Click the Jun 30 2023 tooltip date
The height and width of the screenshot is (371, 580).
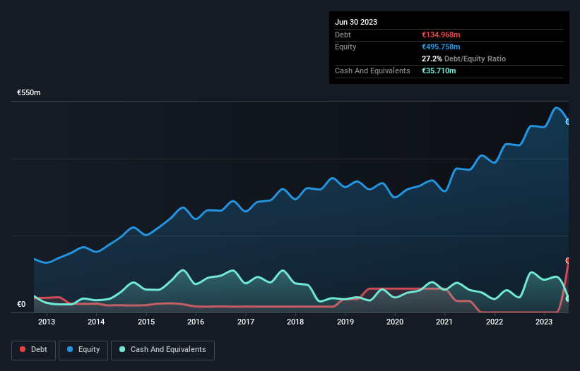point(356,22)
